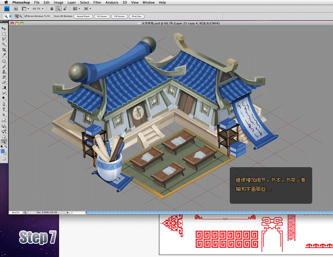This screenshot has height=257, width=333.
Task: Select the Polygonal Lasso tool
Action: pyautogui.click(x=4, y=39)
